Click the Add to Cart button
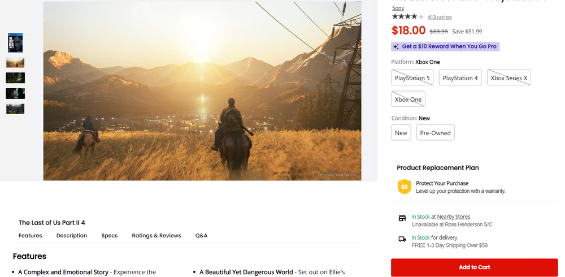 tap(474, 267)
